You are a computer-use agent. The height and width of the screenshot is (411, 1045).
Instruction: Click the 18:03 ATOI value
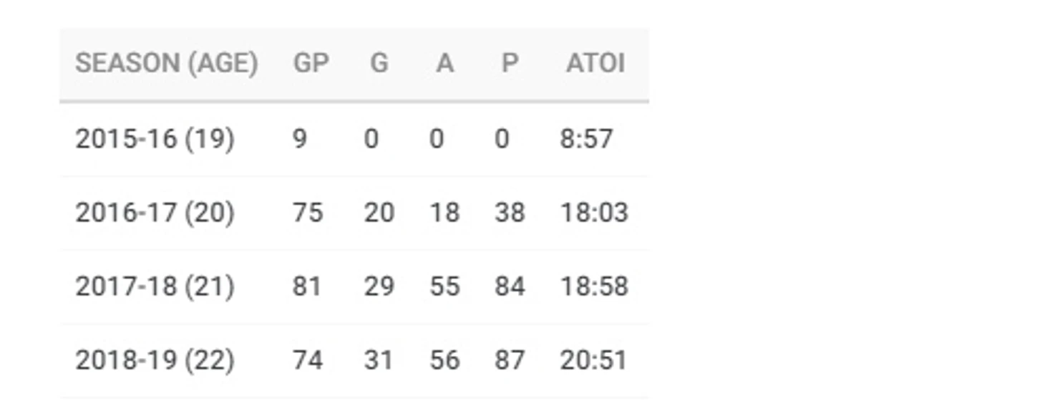tap(594, 213)
